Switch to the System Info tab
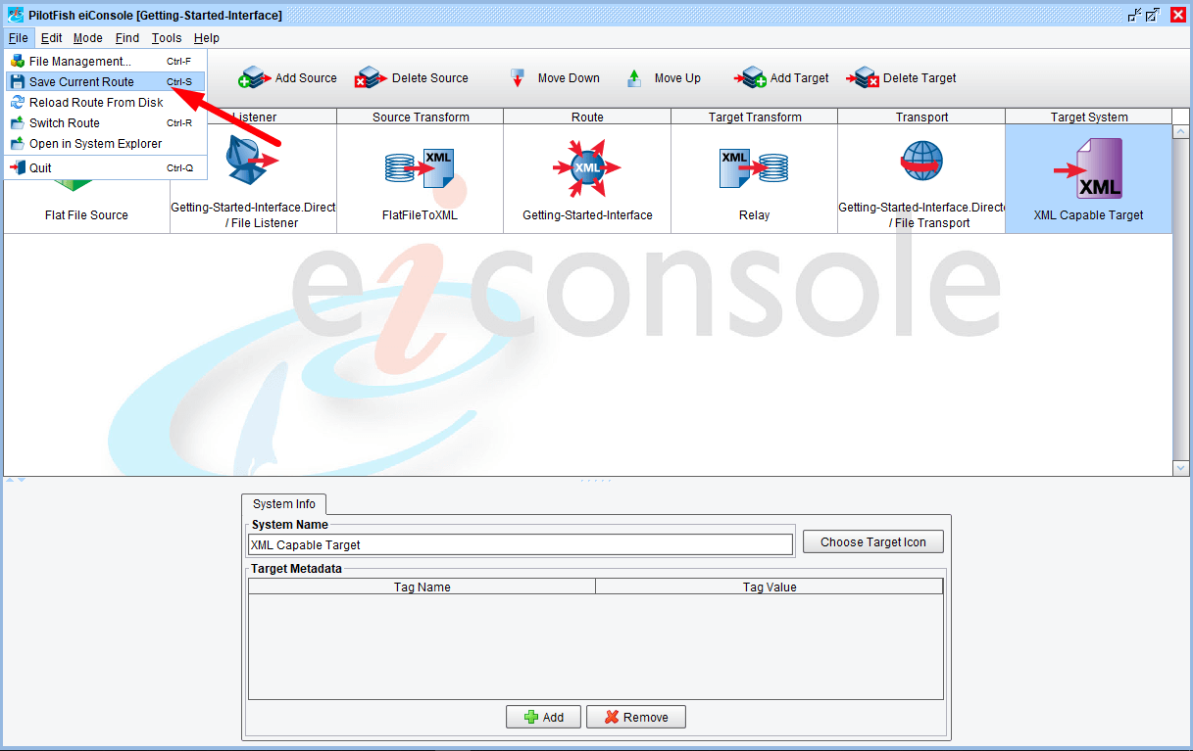Viewport: 1193px width, 751px height. 284,504
